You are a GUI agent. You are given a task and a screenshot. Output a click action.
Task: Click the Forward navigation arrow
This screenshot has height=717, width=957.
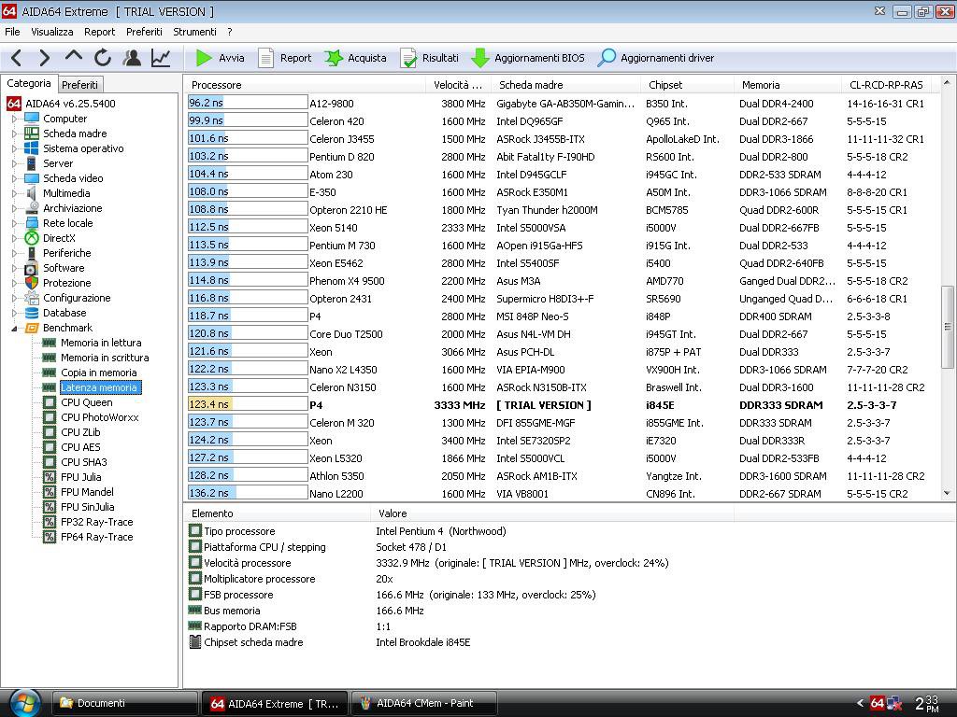pyautogui.click(x=44, y=58)
